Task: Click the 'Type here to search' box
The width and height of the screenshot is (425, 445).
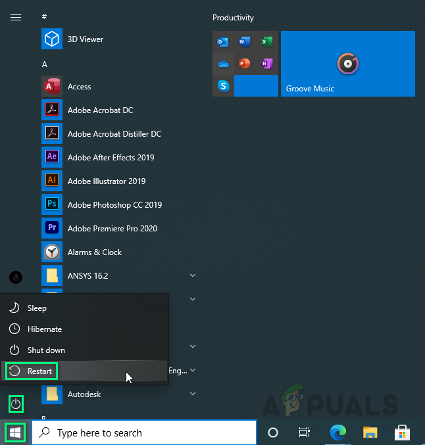Action: pos(144,433)
